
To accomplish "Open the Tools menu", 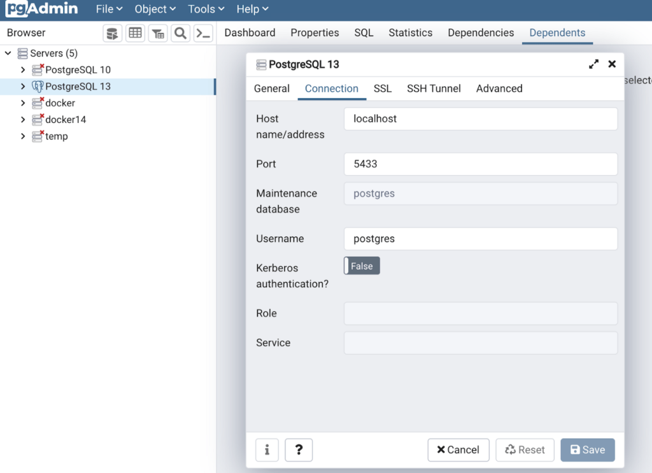I will pyautogui.click(x=206, y=9).
